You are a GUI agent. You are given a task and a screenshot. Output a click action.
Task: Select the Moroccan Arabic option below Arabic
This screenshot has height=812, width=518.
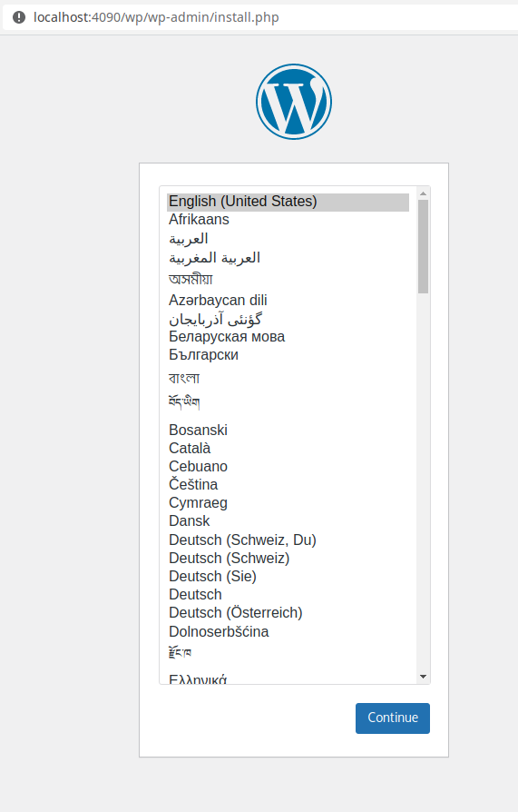(288, 258)
